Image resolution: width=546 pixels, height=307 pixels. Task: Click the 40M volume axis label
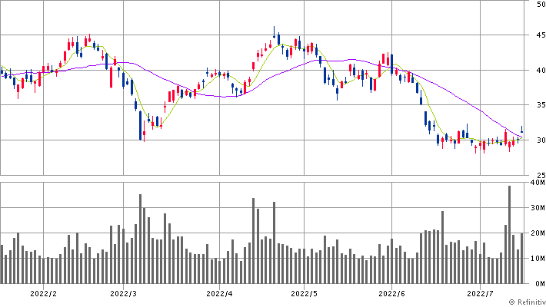tap(537, 183)
